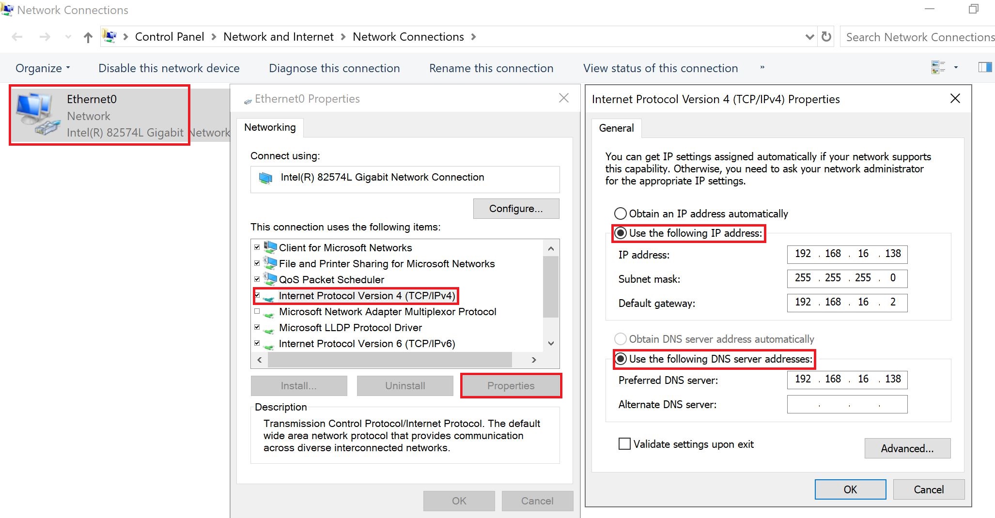Click the up one level folder arrow
Viewport: 995px width, 518px height.
pos(88,36)
